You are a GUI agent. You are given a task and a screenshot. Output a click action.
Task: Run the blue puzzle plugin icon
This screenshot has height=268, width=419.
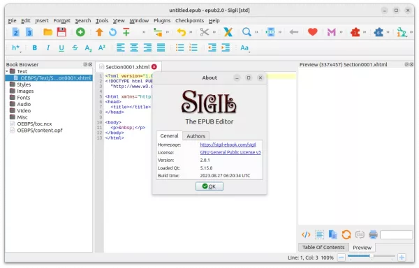[x=378, y=32]
